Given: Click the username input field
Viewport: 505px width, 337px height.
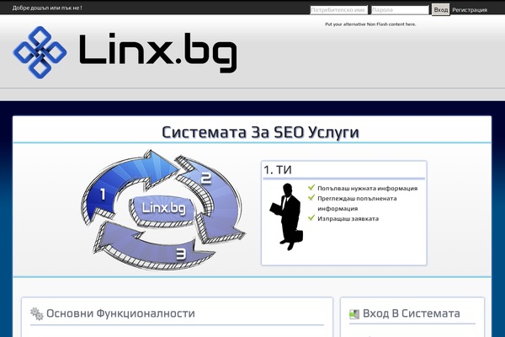Looking at the screenshot, I should [338, 10].
